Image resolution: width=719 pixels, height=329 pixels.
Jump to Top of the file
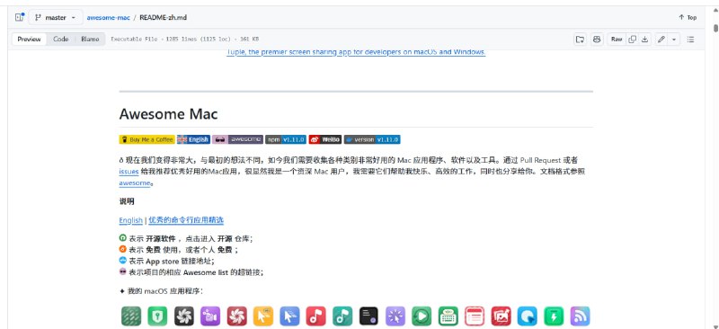tap(688, 17)
